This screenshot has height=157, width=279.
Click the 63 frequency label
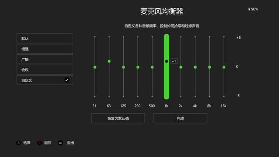(x=109, y=106)
